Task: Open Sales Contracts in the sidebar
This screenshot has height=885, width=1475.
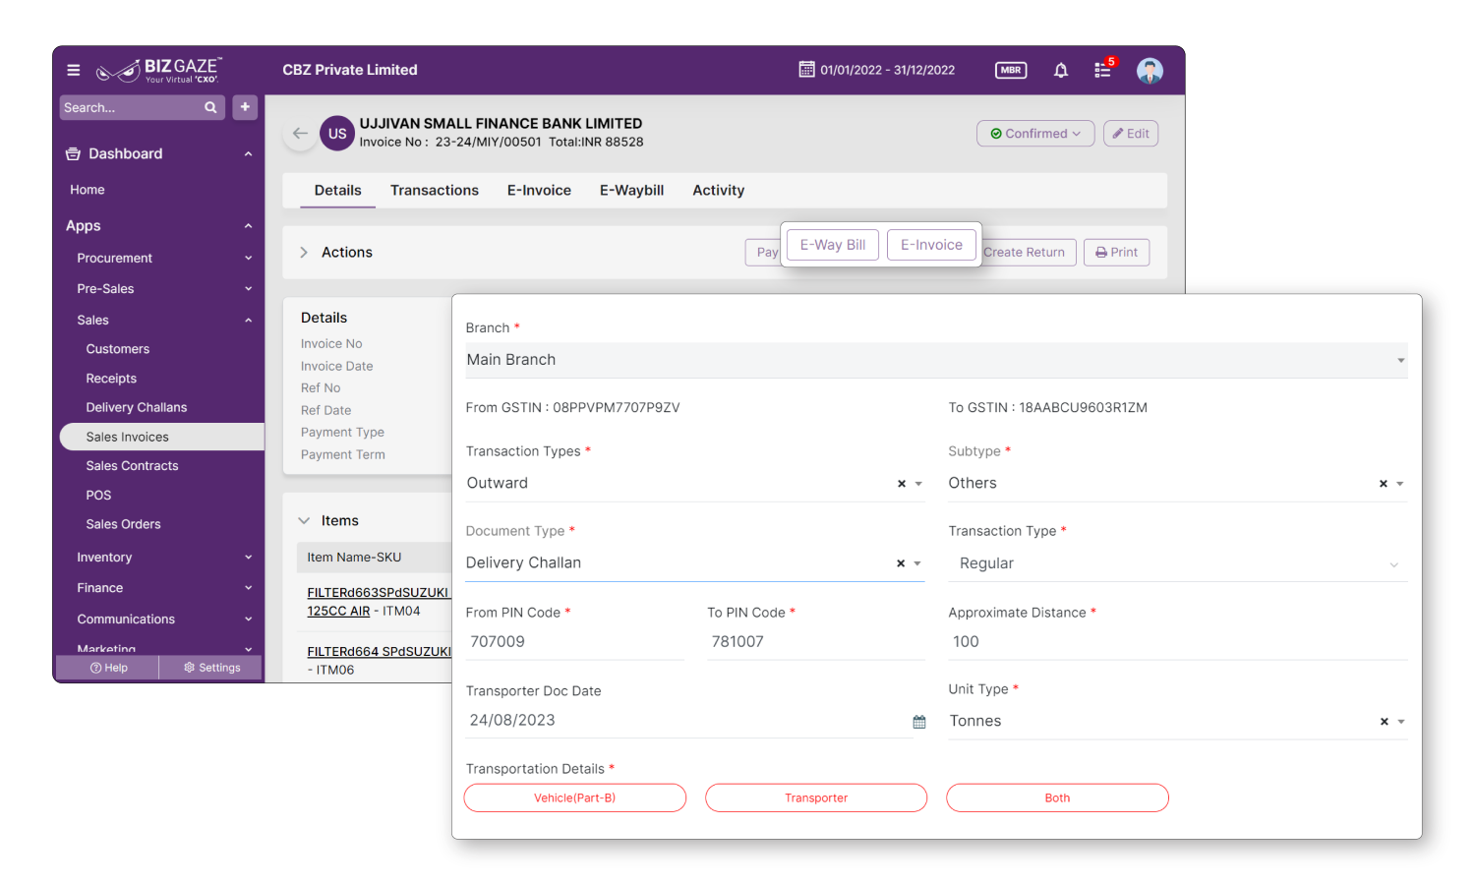Action: click(x=132, y=466)
